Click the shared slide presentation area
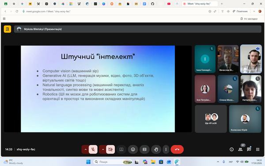Screen dimensions: 265x166 tap(98, 89)
